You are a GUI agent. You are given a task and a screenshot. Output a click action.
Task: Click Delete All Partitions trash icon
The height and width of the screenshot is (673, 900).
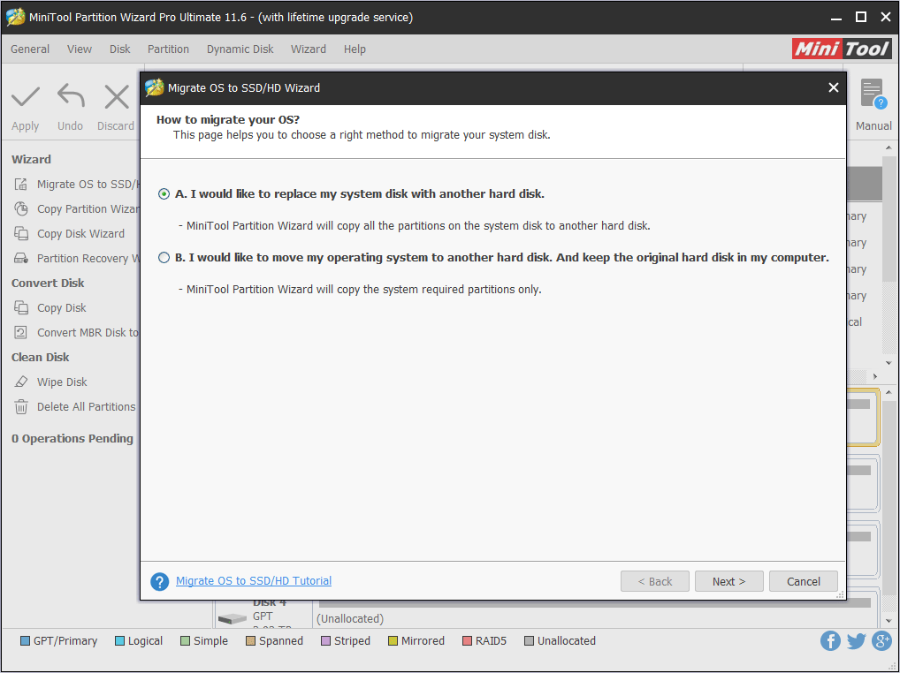[x=20, y=406]
